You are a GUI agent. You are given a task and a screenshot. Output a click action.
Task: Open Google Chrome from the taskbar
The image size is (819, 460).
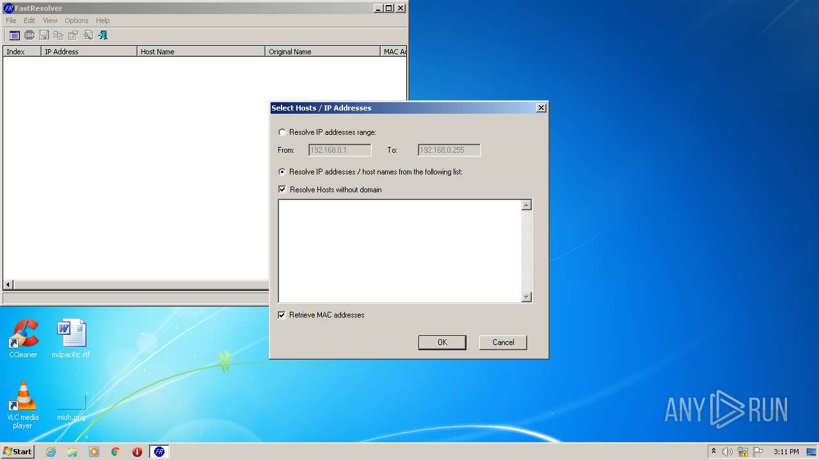click(x=116, y=452)
